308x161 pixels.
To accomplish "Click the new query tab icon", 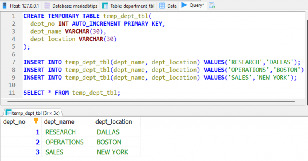I will coord(212,6).
